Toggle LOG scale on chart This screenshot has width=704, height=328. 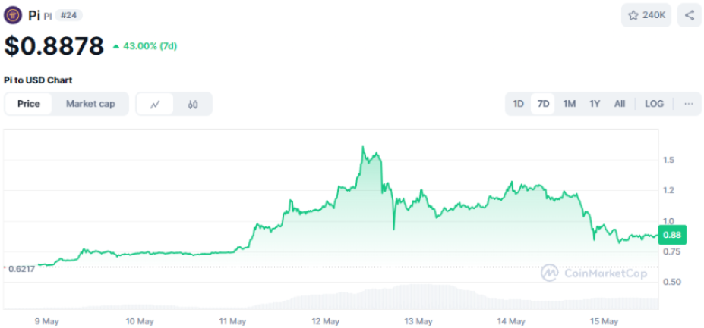pyautogui.click(x=654, y=104)
